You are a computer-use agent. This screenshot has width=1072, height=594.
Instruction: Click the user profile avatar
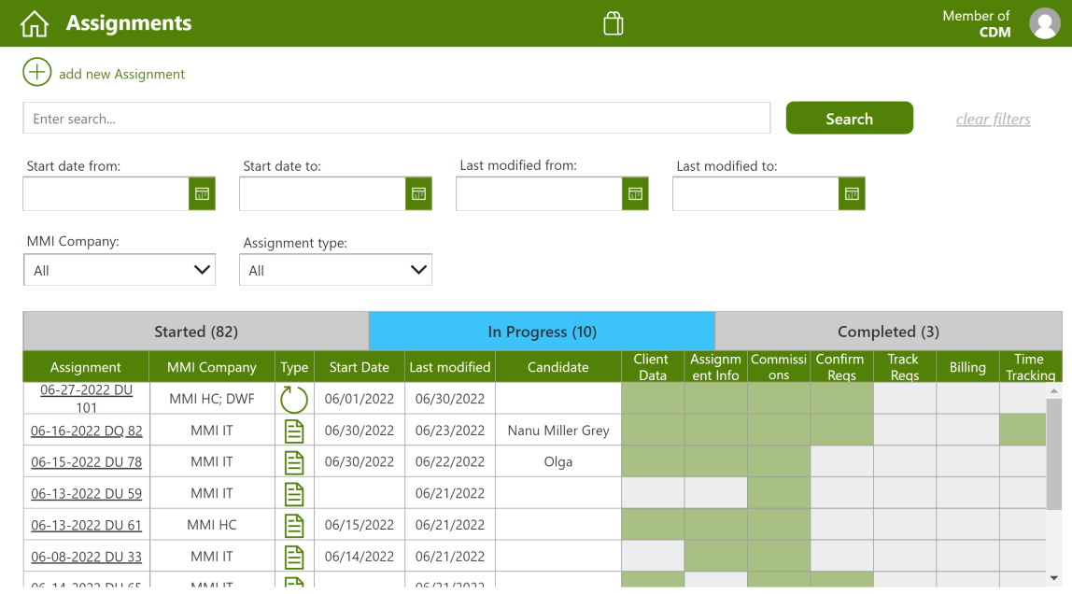tap(1045, 23)
